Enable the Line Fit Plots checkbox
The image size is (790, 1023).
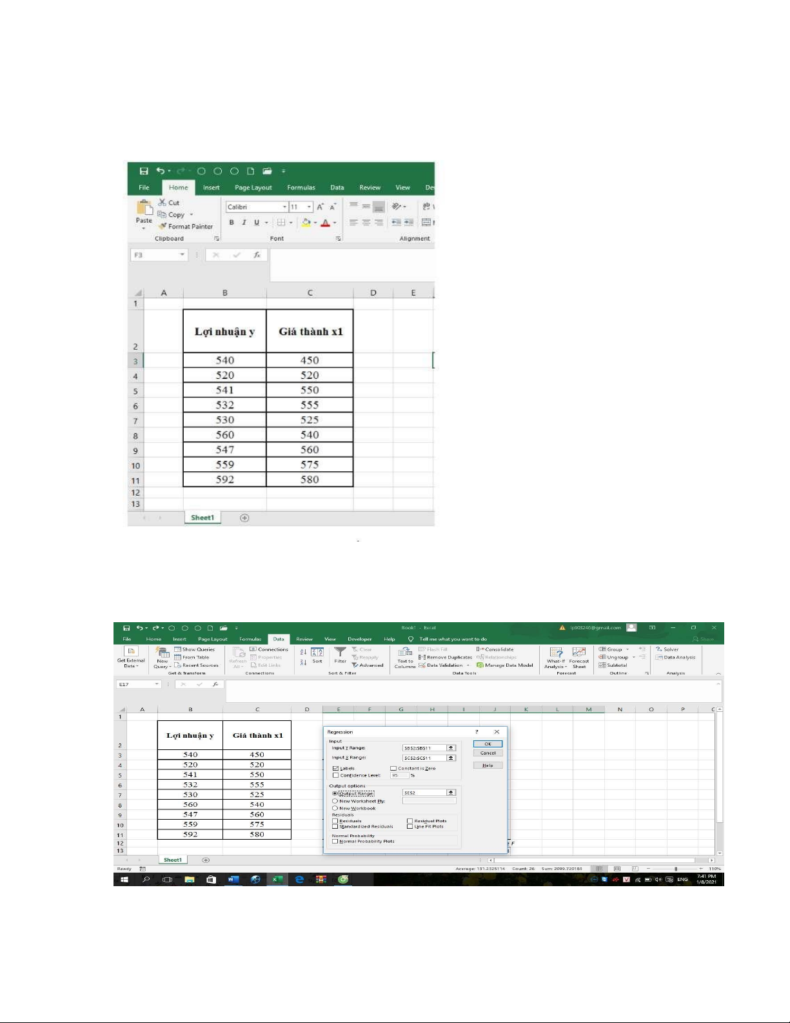click(x=410, y=826)
